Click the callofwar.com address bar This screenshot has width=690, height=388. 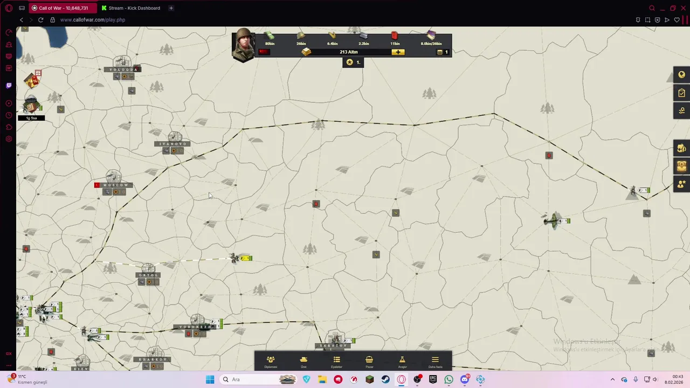93,20
